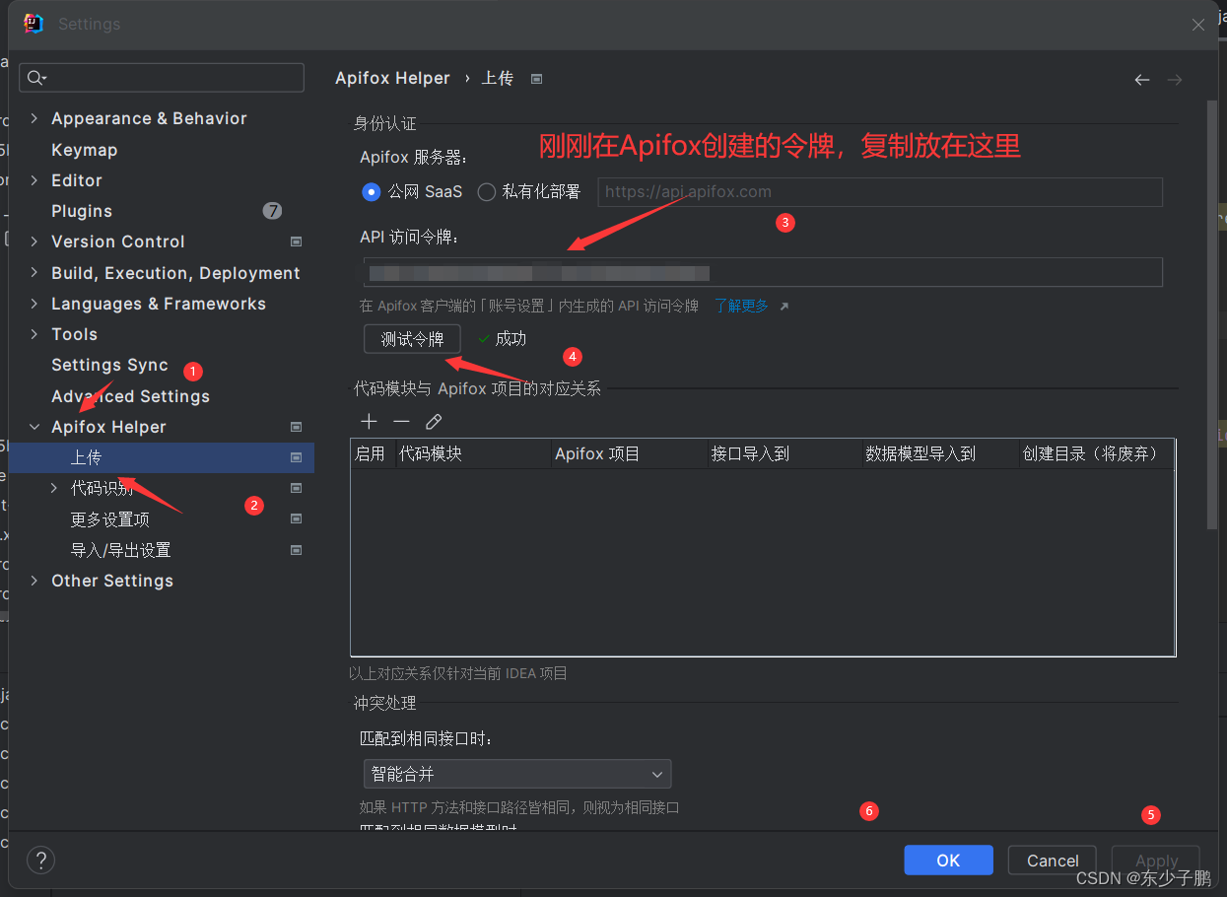Click the API 访问令牌 input field
Screen dimensions: 1227x897
tap(763, 272)
